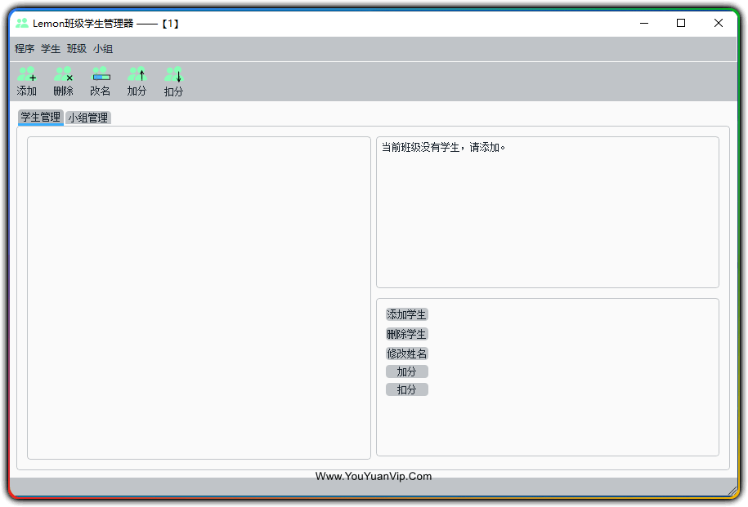Open the 程序 menu
Viewport: 748px width, 507px height.
point(25,49)
